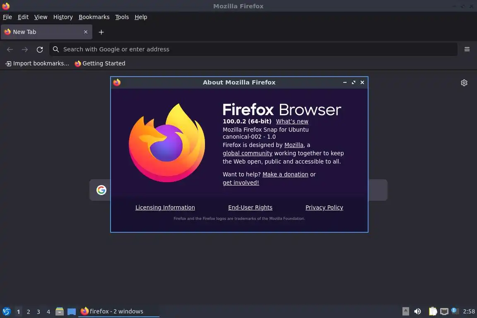Click the canonical-002 - 1.0 text
This screenshot has width=477, height=318.
click(249, 137)
